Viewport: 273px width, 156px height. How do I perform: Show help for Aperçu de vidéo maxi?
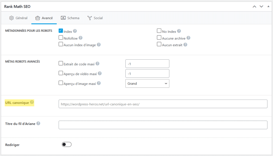coord(100,73)
